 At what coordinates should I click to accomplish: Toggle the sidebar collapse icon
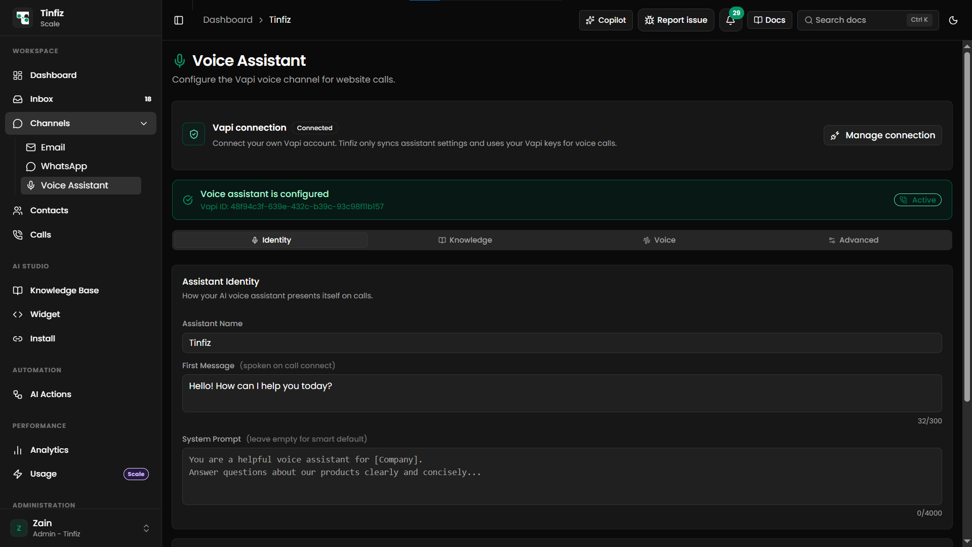click(179, 20)
